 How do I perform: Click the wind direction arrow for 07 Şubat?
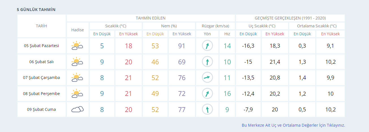point(207,78)
